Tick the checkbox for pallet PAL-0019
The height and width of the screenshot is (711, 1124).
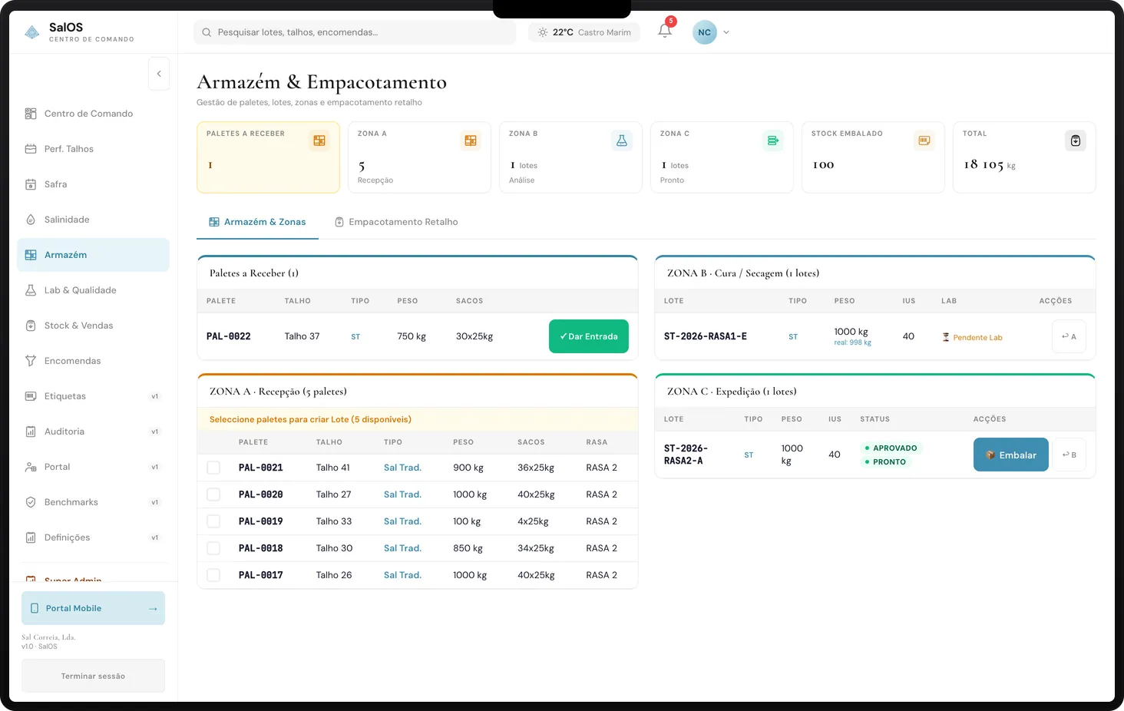click(213, 521)
